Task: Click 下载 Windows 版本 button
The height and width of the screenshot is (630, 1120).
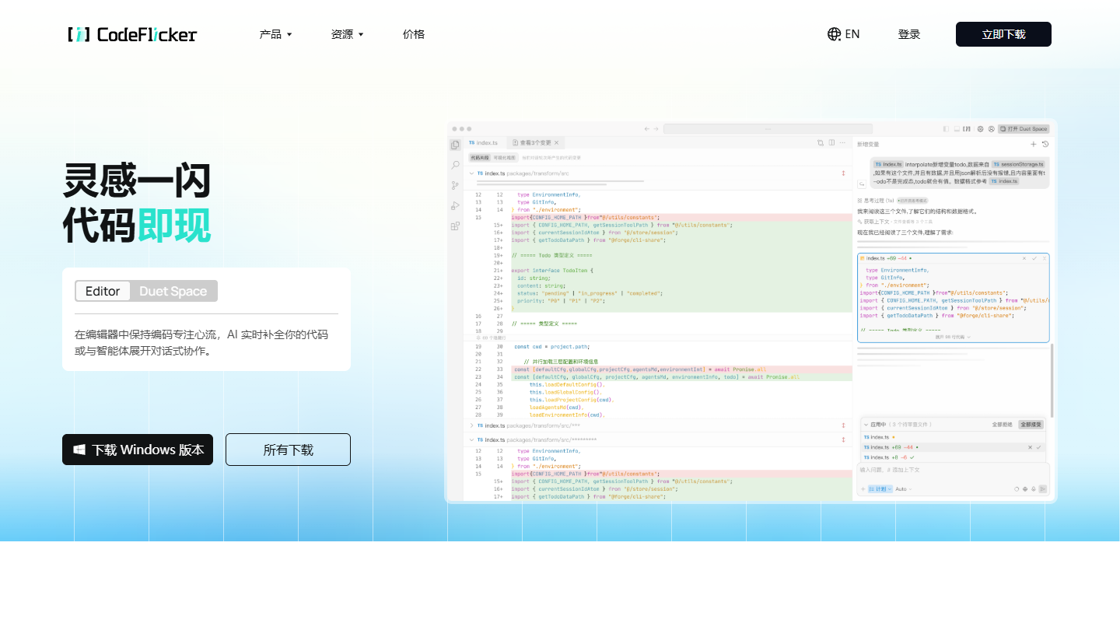Action: click(x=138, y=450)
